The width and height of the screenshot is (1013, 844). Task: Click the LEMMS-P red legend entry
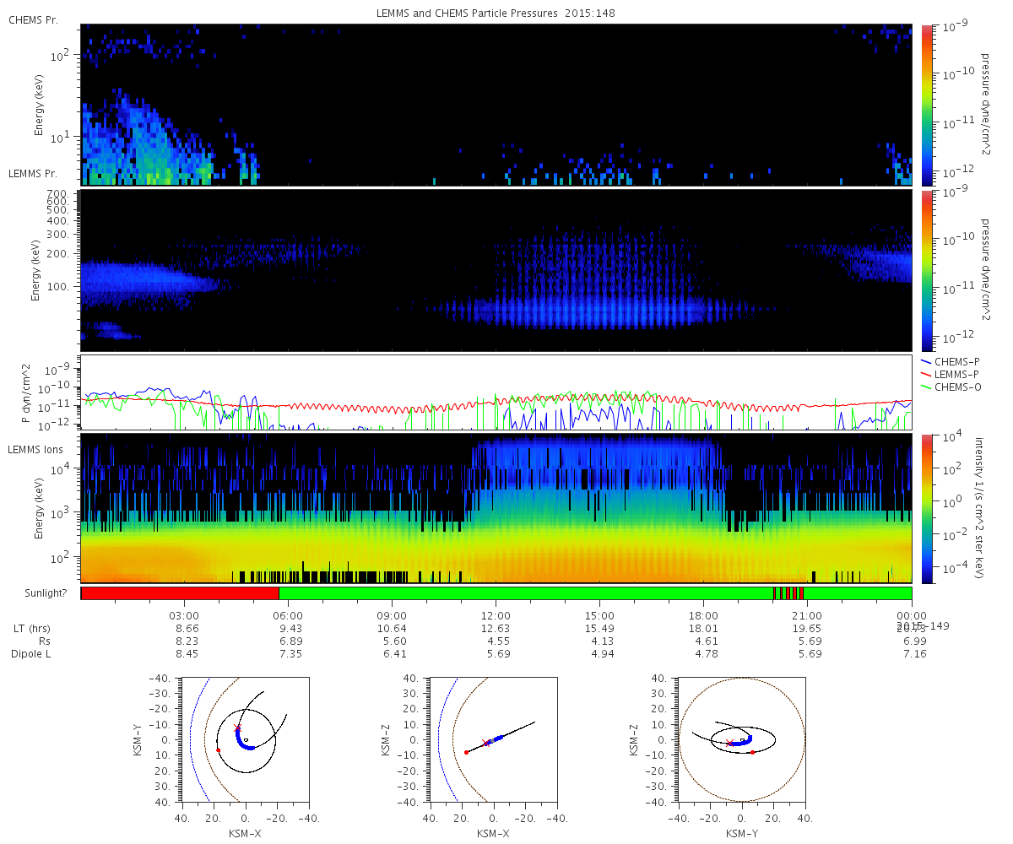951,374
